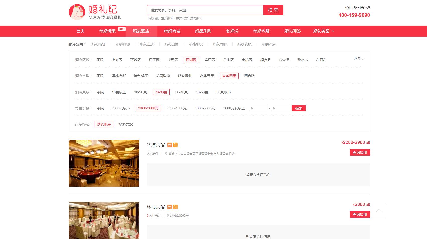
Task: Click the 环城西路92号 address text
Action: pos(179,216)
